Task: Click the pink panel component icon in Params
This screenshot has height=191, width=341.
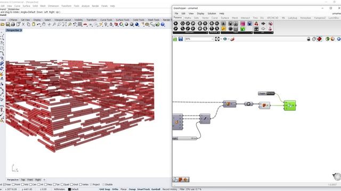Action: (x=243, y=23)
